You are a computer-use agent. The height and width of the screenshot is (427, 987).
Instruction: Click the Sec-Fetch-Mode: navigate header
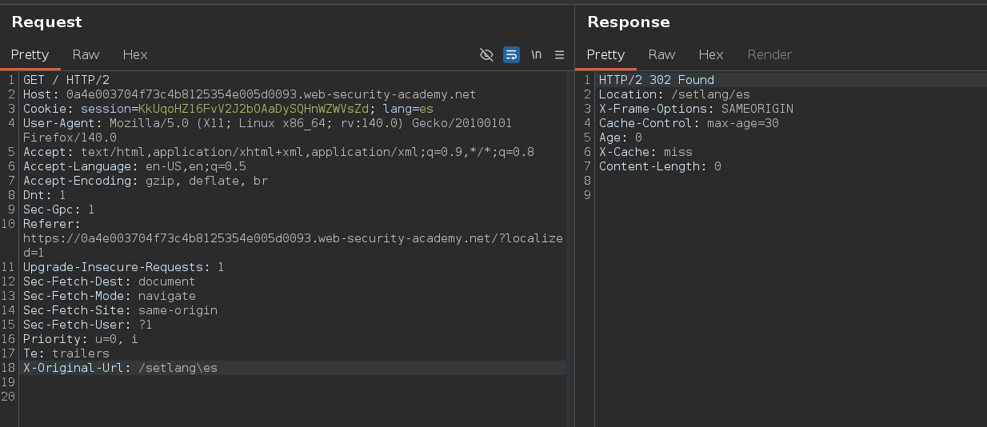tap(110, 296)
